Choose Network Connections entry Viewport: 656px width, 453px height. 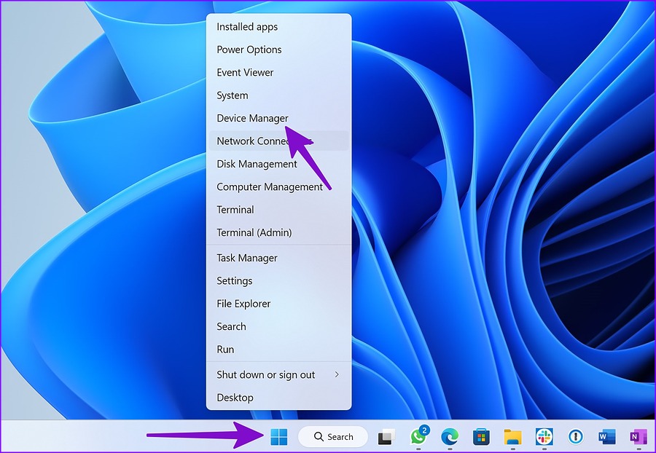[x=278, y=141]
